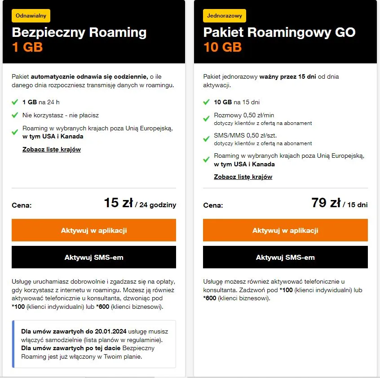This screenshot has width=380, height=378.
Task: Click checkmark next to "Nie korzystasz - nie płacisz"
Action: click(15, 115)
